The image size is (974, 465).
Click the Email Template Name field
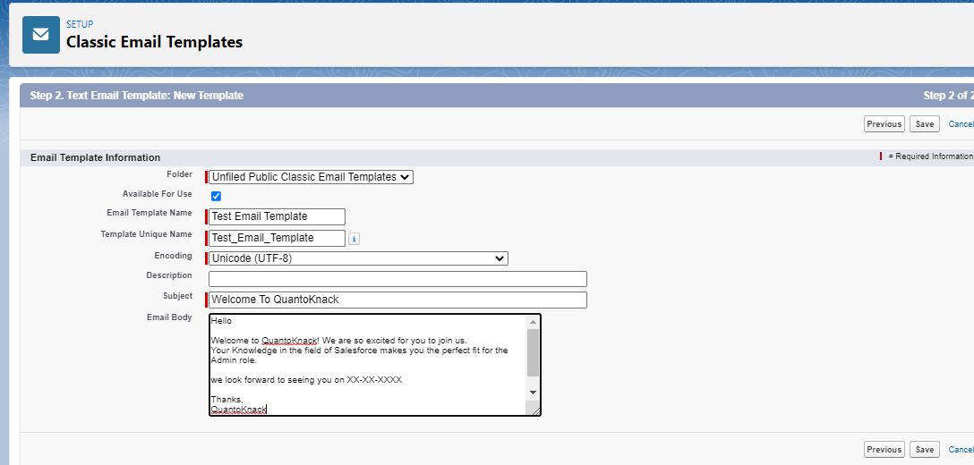(277, 216)
